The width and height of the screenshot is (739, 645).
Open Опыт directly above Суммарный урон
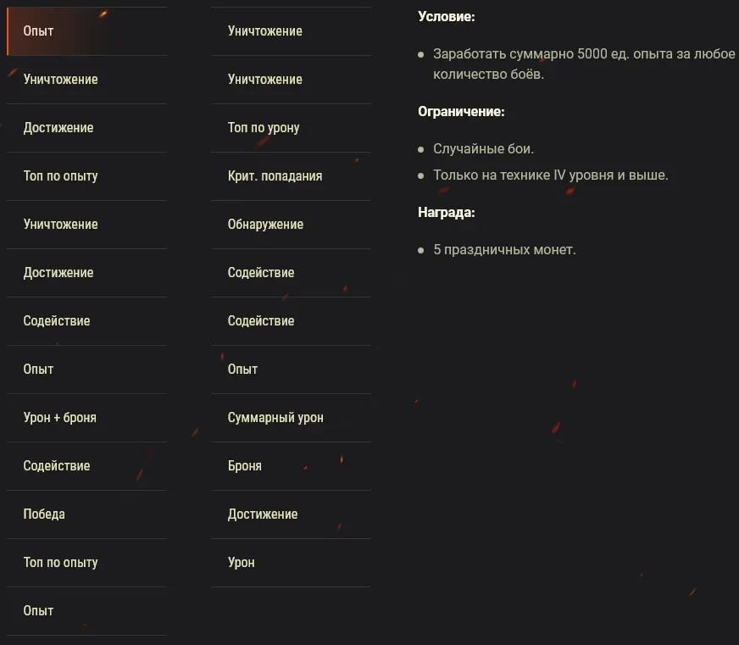(x=243, y=370)
